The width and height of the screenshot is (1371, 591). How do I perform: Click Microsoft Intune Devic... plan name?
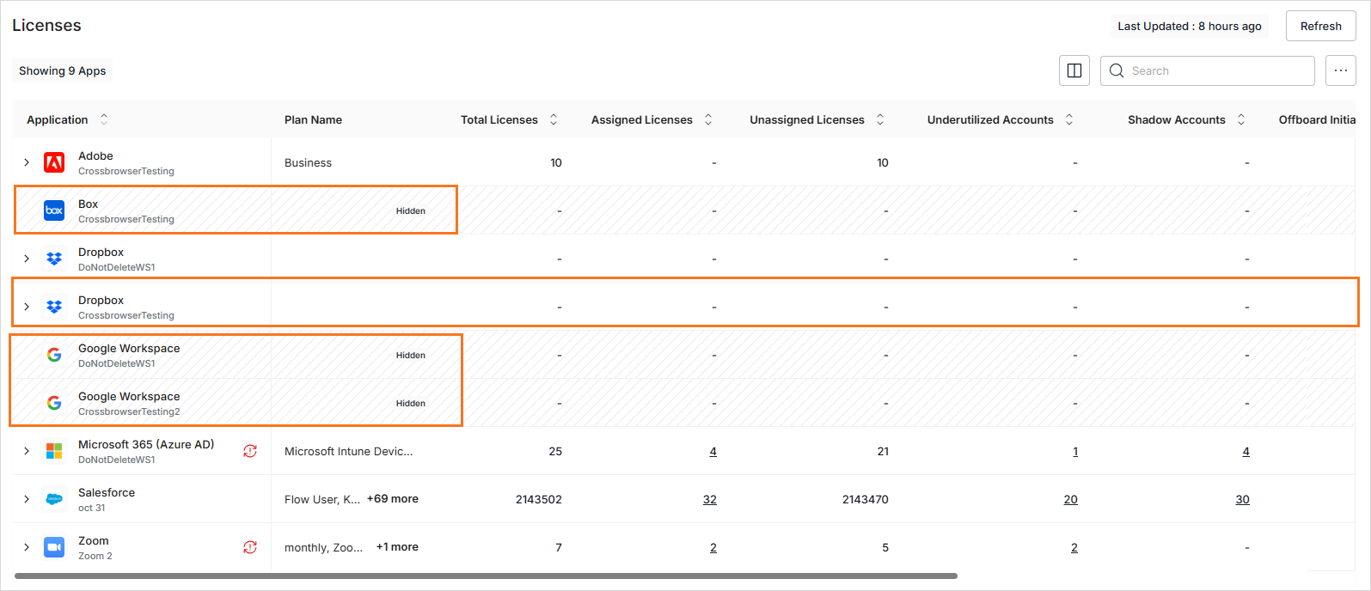(348, 451)
